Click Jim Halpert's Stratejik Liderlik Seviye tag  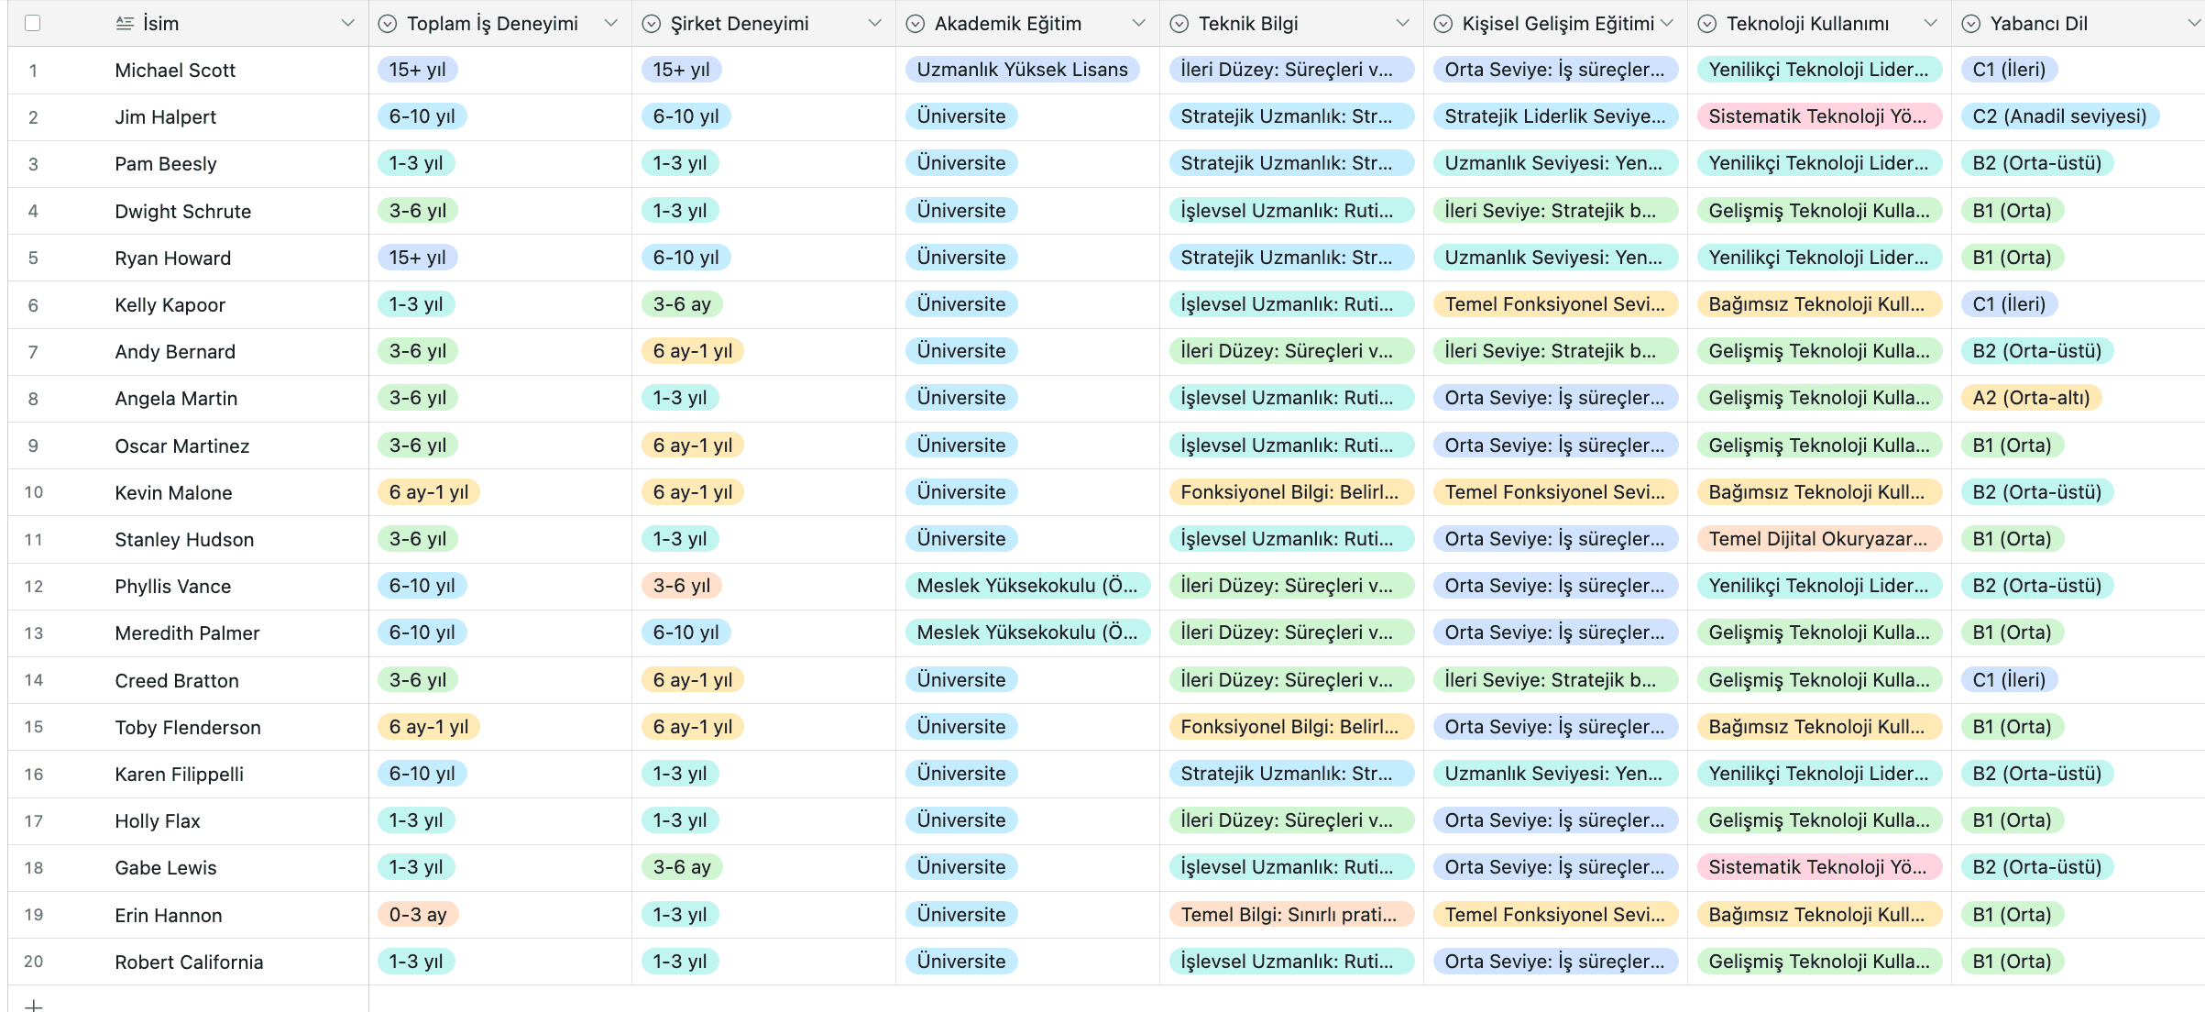pyautogui.click(x=1555, y=116)
